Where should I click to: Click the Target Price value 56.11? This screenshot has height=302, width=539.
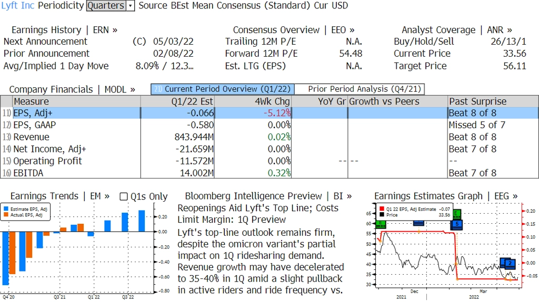click(515, 66)
